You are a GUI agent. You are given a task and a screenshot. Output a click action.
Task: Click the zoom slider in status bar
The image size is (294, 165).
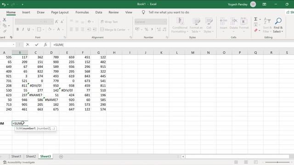[277, 162]
